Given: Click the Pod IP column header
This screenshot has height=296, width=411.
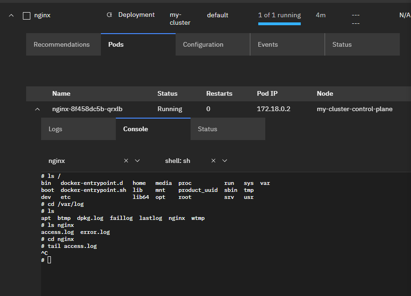Looking at the screenshot, I should pos(267,93).
